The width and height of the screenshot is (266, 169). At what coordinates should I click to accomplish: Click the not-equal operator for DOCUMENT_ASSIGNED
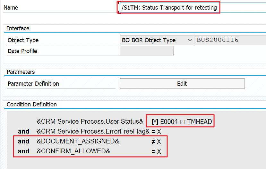[x=153, y=141]
